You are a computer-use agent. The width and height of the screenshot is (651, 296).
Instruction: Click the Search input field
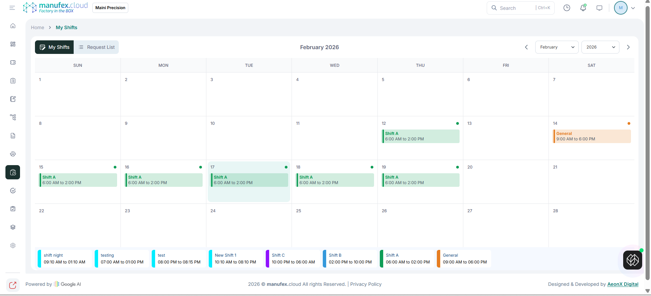pyautogui.click(x=516, y=8)
